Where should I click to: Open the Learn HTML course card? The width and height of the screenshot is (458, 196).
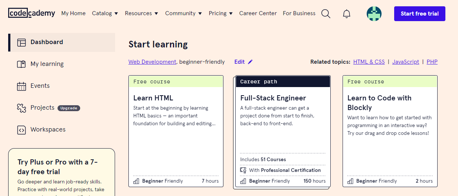point(176,132)
